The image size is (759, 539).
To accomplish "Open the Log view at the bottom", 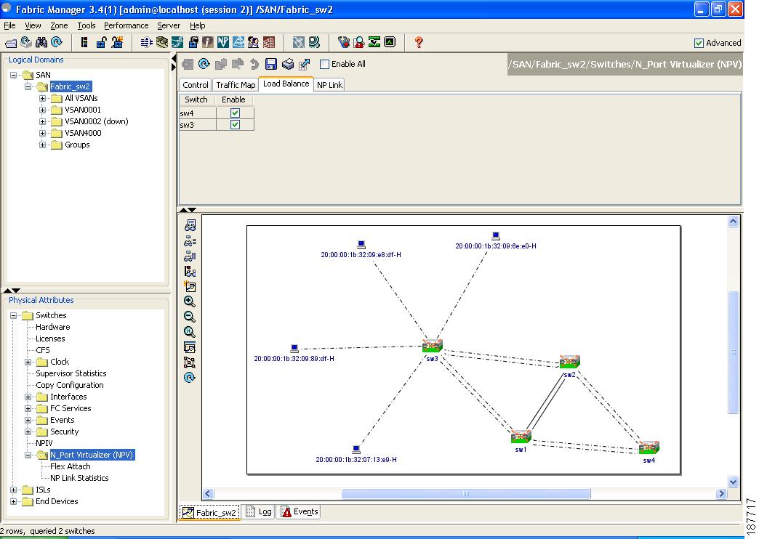I will [258, 511].
